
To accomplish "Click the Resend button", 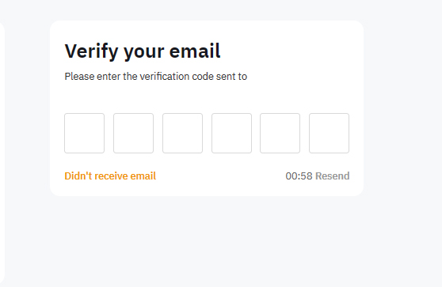I will [x=333, y=176].
